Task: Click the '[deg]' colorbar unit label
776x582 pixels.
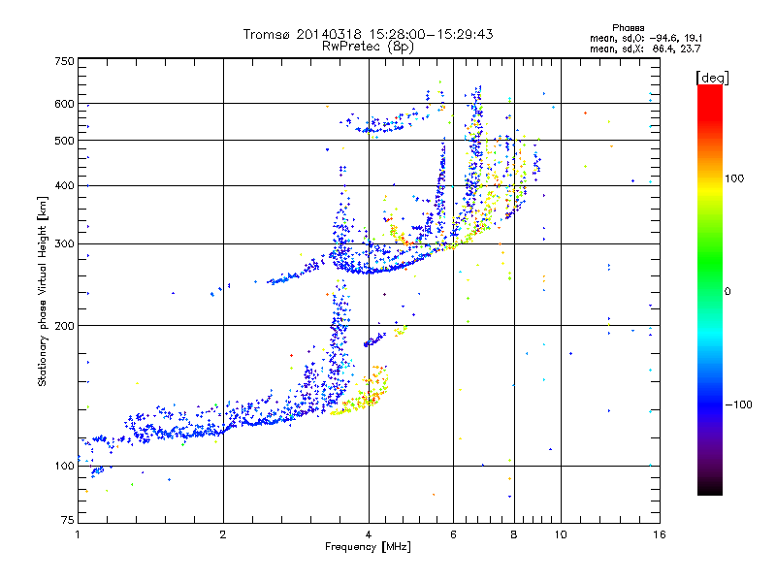Action: pyautogui.click(x=712, y=78)
